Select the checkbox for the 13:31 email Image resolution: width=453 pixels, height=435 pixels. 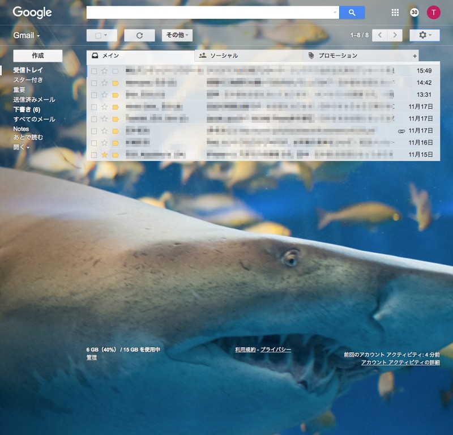(x=94, y=95)
